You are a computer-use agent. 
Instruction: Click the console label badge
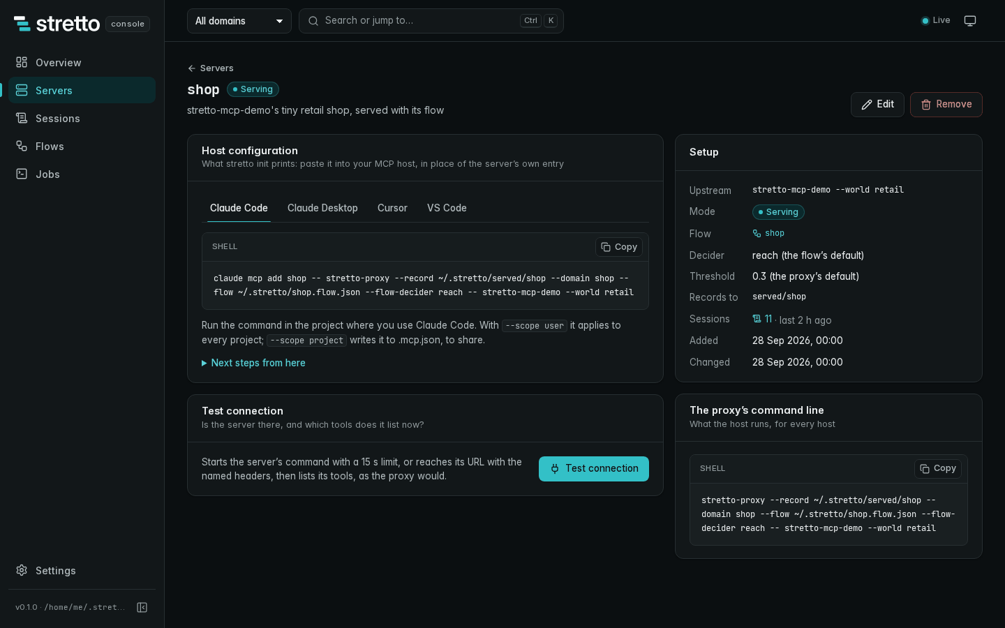pyautogui.click(x=128, y=24)
